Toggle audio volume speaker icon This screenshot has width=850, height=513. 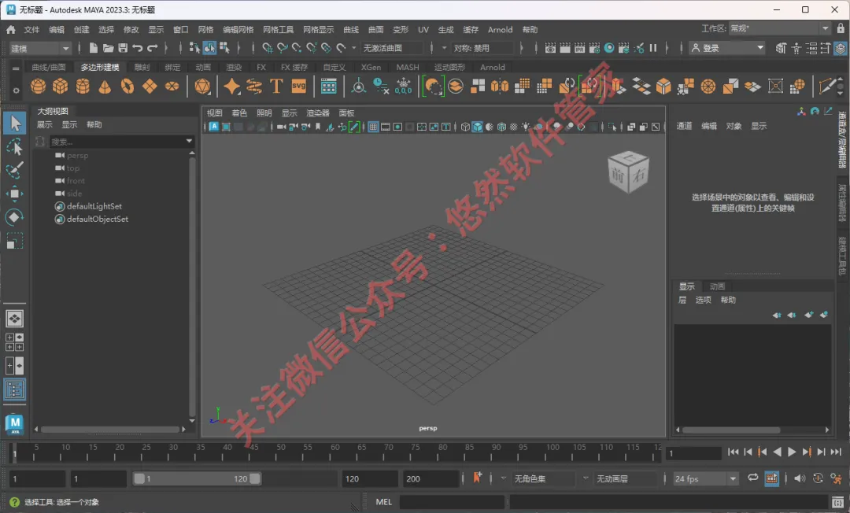click(799, 478)
